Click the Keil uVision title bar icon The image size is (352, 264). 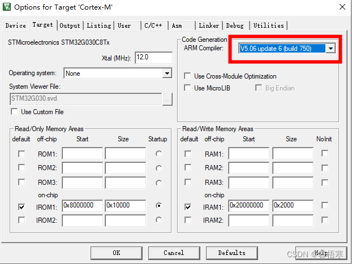[7, 7]
